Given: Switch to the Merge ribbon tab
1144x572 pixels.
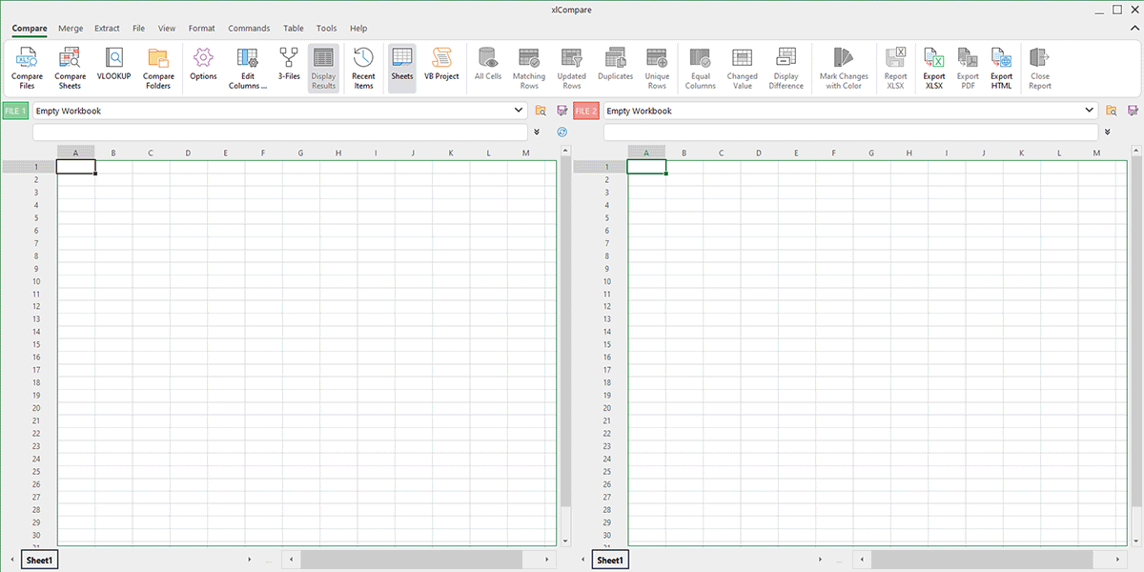Looking at the screenshot, I should 70,28.
